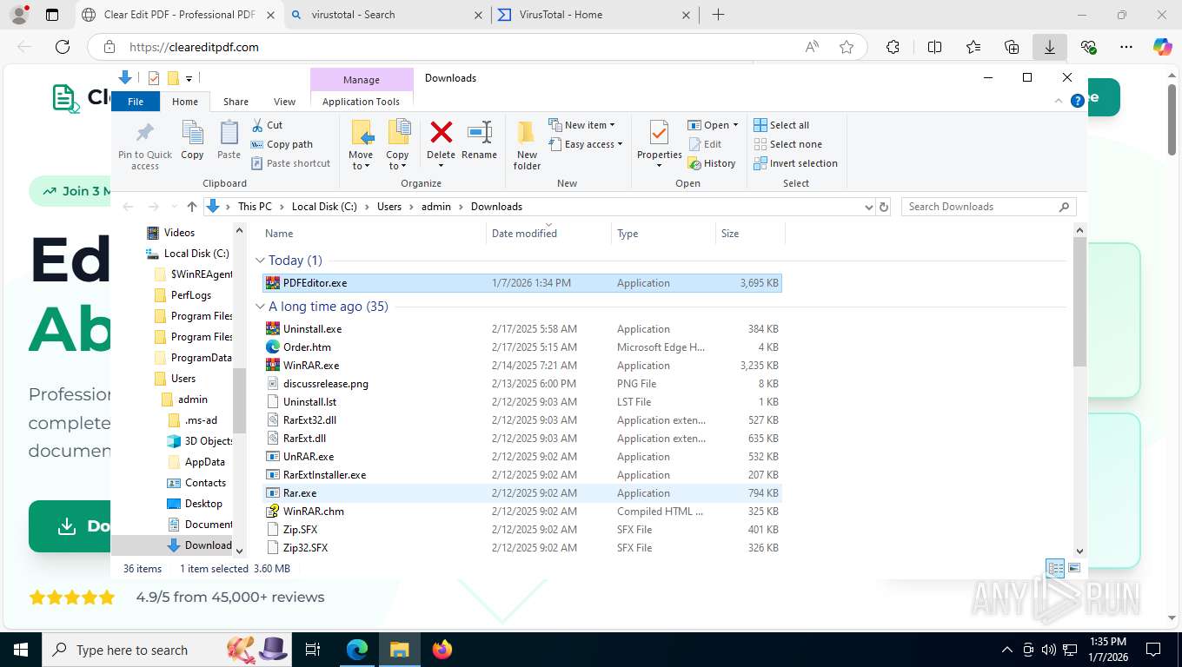Refresh the Downloads folder view
The height and width of the screenshot is (667, 1182).
pos(884,207)
